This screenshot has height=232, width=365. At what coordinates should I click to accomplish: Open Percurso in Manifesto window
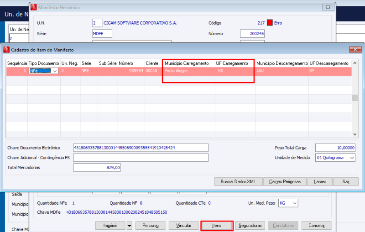(151, 226)
